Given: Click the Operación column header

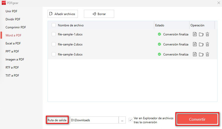Looking at the screenshot, I should coord(197,25).
